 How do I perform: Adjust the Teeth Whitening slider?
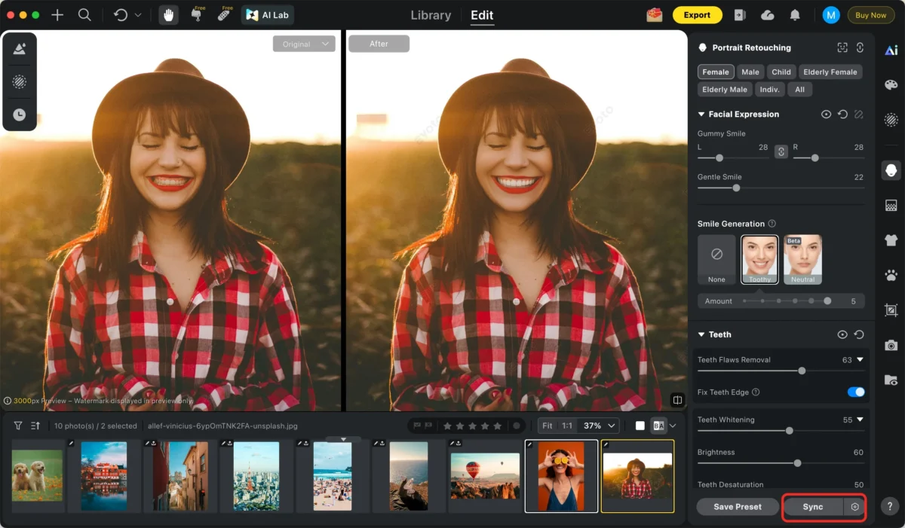click(x=789, y=431)
